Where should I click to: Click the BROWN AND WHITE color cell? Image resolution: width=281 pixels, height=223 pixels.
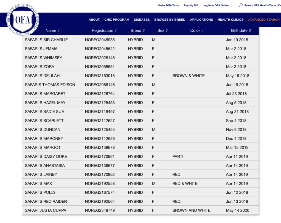(191, 210)
